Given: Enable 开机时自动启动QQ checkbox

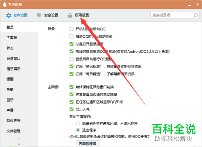Looking at the screenshot, I should tap(72, 29).
